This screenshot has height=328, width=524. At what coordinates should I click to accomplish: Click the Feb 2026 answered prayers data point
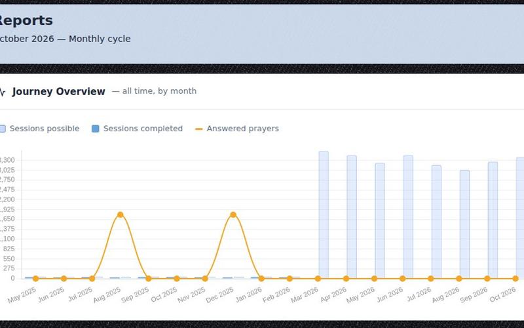tap(290, 278)
